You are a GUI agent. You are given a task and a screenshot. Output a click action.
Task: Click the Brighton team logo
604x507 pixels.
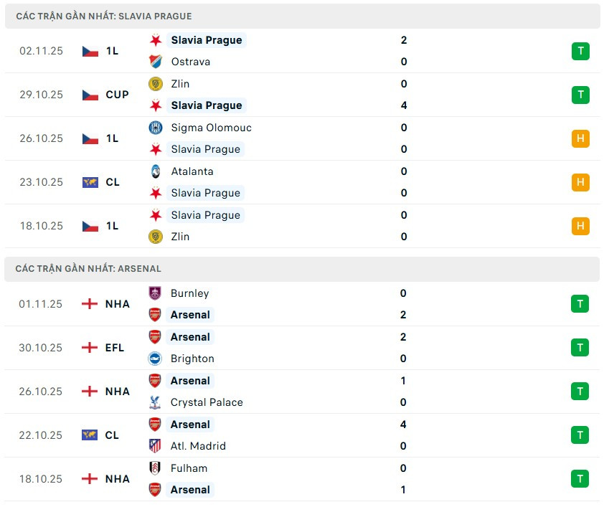pos(155,359)
